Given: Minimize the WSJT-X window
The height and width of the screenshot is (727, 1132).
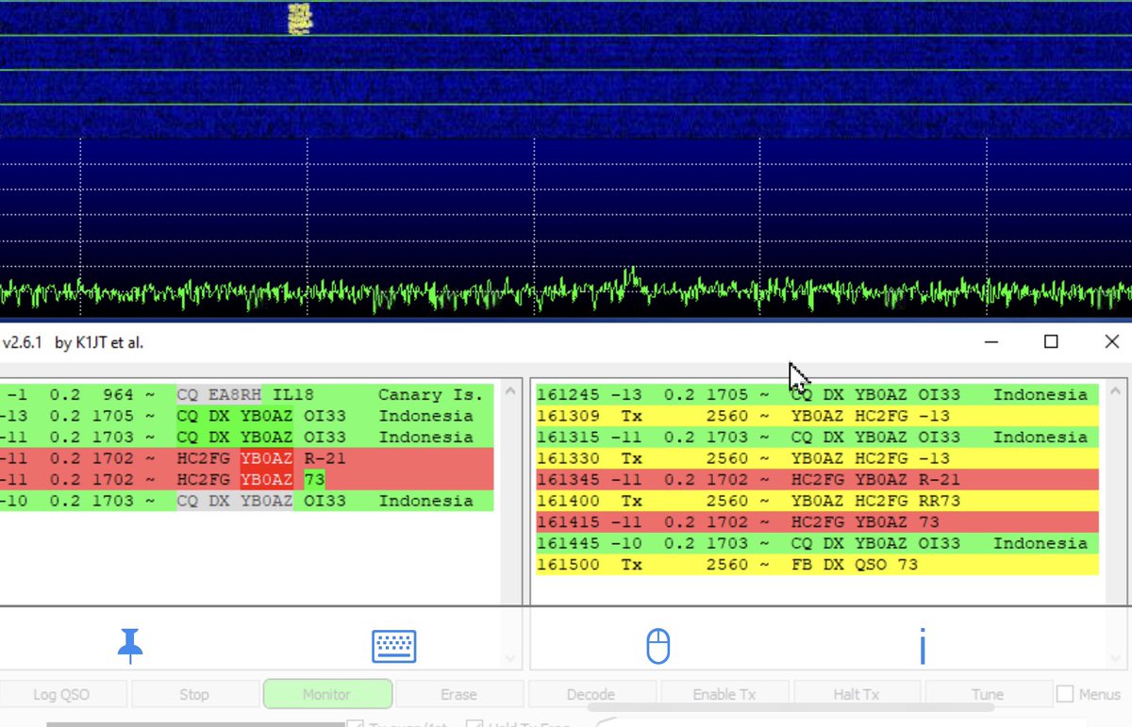Looking at the screenshot, I should (991, 342).
